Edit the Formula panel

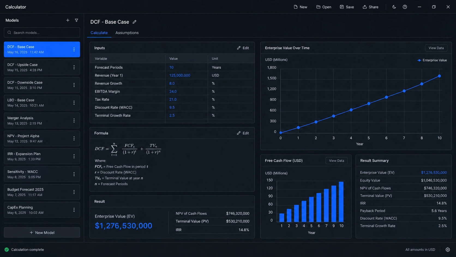243,133
